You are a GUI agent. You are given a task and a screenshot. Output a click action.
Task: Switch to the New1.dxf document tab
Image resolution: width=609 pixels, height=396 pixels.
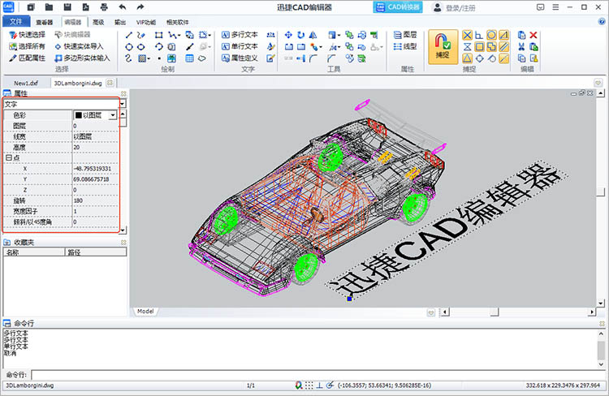click(26, 83)
